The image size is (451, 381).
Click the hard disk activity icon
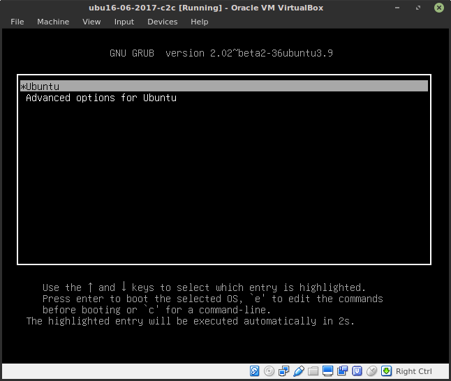pos(254,371)
